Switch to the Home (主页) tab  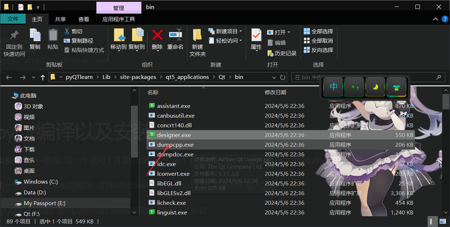pos(37,19)
